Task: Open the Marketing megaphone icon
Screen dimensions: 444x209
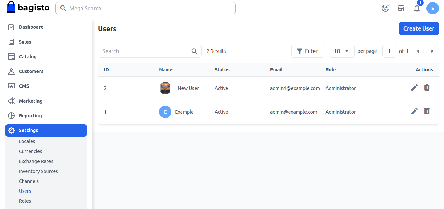Action: click(11, 101)
